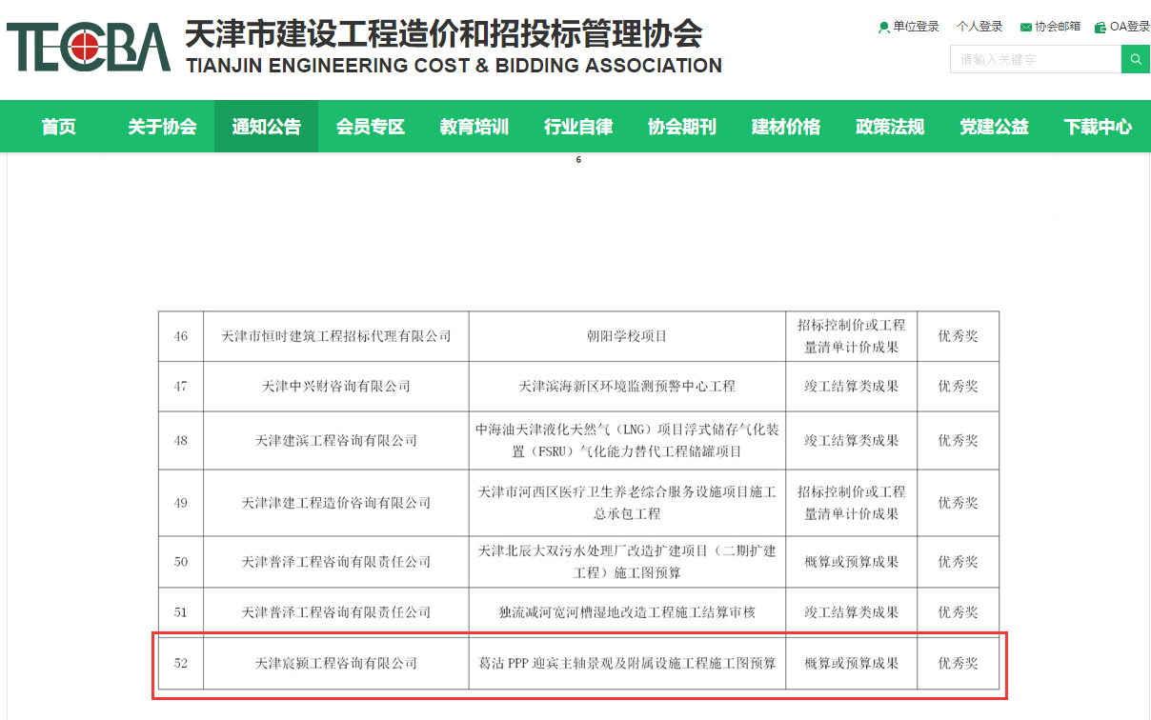
Task: Click 天津市恒时建筑工程招标代理有限公司 company cell
Action: (336, 336)
